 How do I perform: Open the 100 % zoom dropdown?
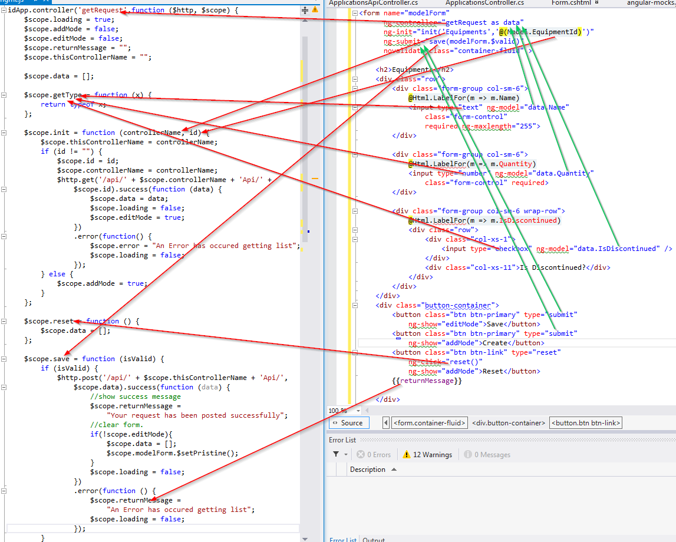click(x=358, y=410)
